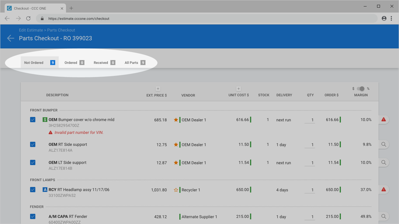Select OEM Dealer 1 vendor for LT Side support
This screenshot has height=224, width=399.
(194, 163)
